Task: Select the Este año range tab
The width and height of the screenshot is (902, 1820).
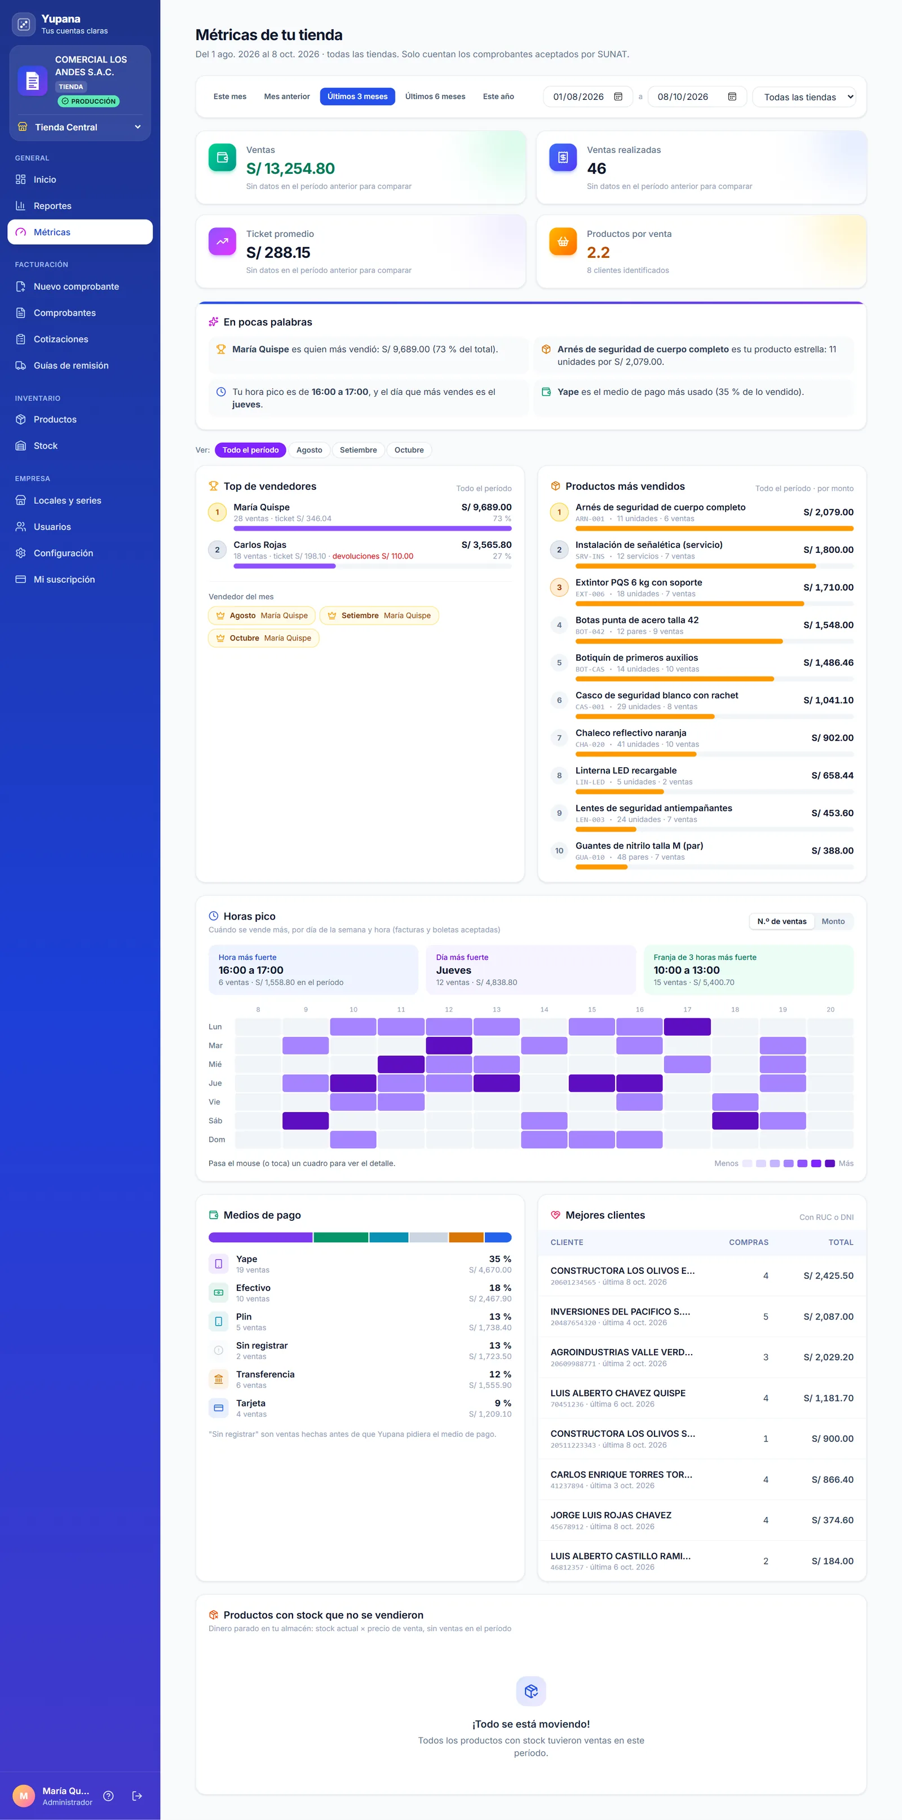Action: (498, 97)
